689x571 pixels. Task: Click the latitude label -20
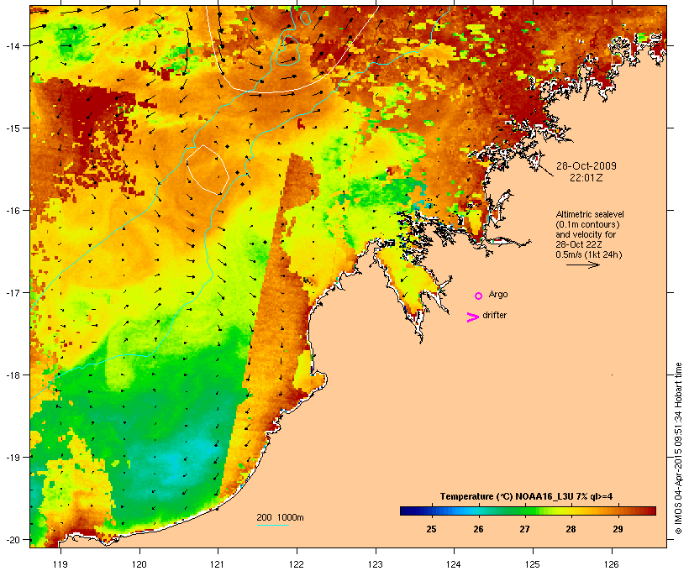pyautogui.click(x=12, y=540)
